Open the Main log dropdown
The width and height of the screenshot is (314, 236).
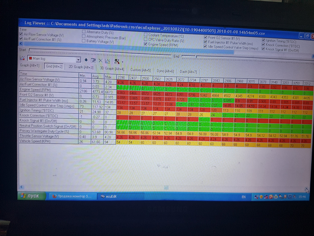[78, 60]
